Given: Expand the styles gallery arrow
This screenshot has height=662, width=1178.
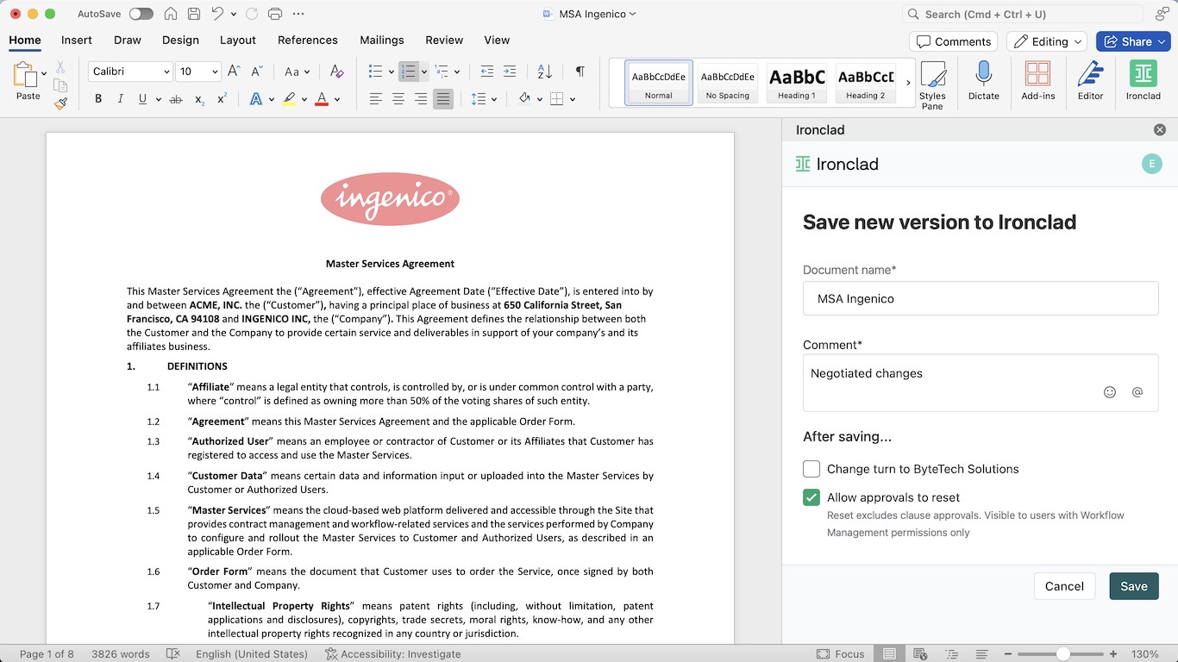Looking at the screenshot, I should coord(908,83).
